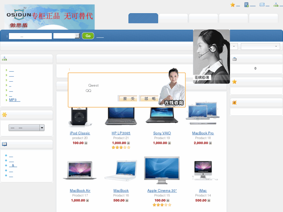Open the Apple Cinema 30" product link
The image size is (283, 212).
162,191
